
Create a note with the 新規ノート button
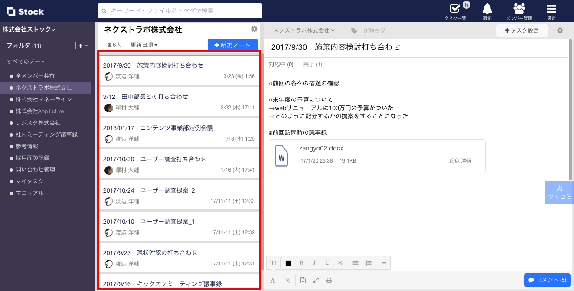pyautogui.click(x=232, y=45)
